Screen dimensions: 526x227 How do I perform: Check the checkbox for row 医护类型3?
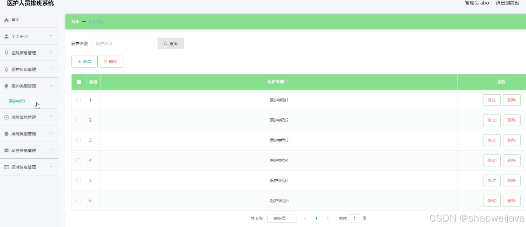click(78, 140)
